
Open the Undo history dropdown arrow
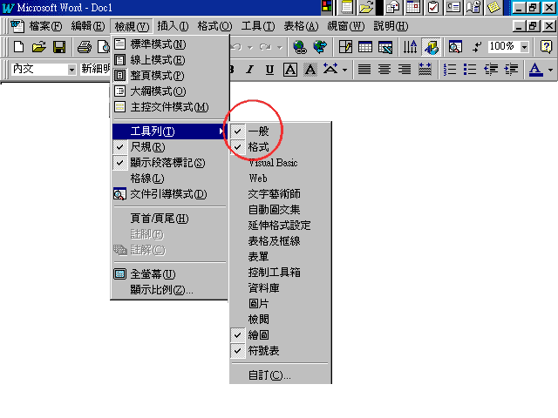[250, 47]
